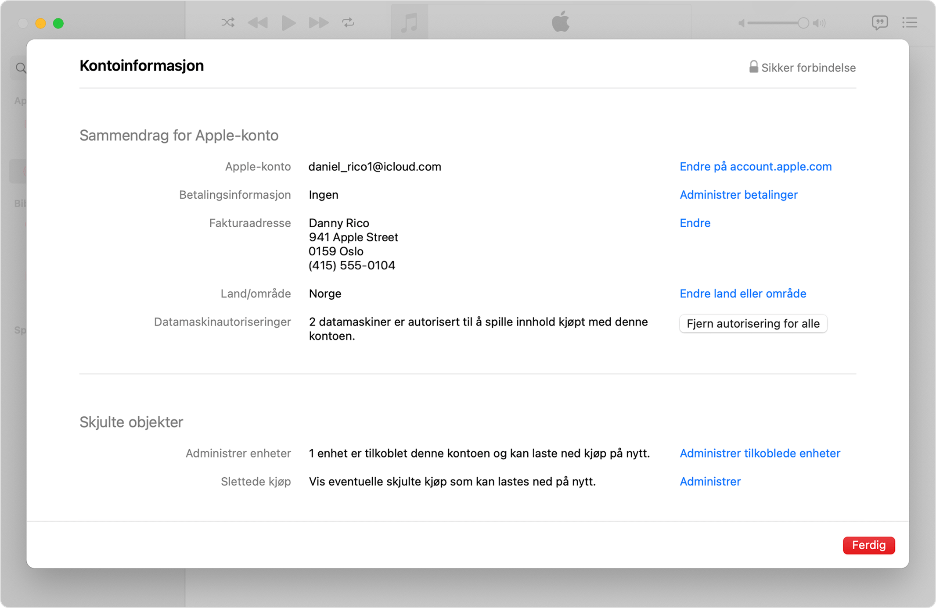
Task: Show the Up Next queue list icon
Action: point(910,22)
